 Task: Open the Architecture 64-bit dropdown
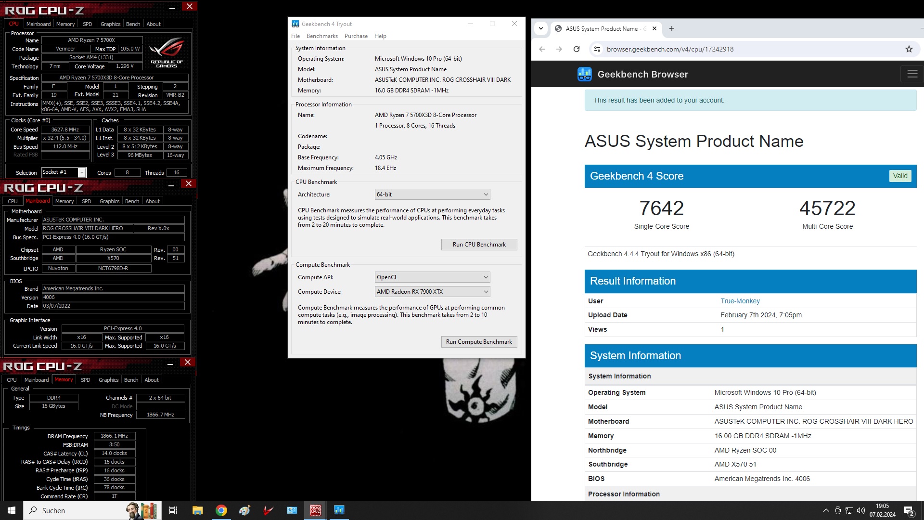[432, 195]
